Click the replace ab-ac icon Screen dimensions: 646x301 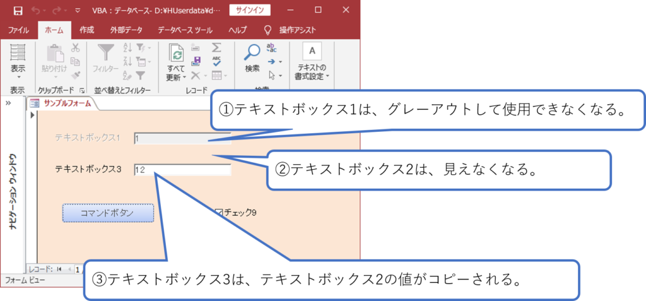272,48
